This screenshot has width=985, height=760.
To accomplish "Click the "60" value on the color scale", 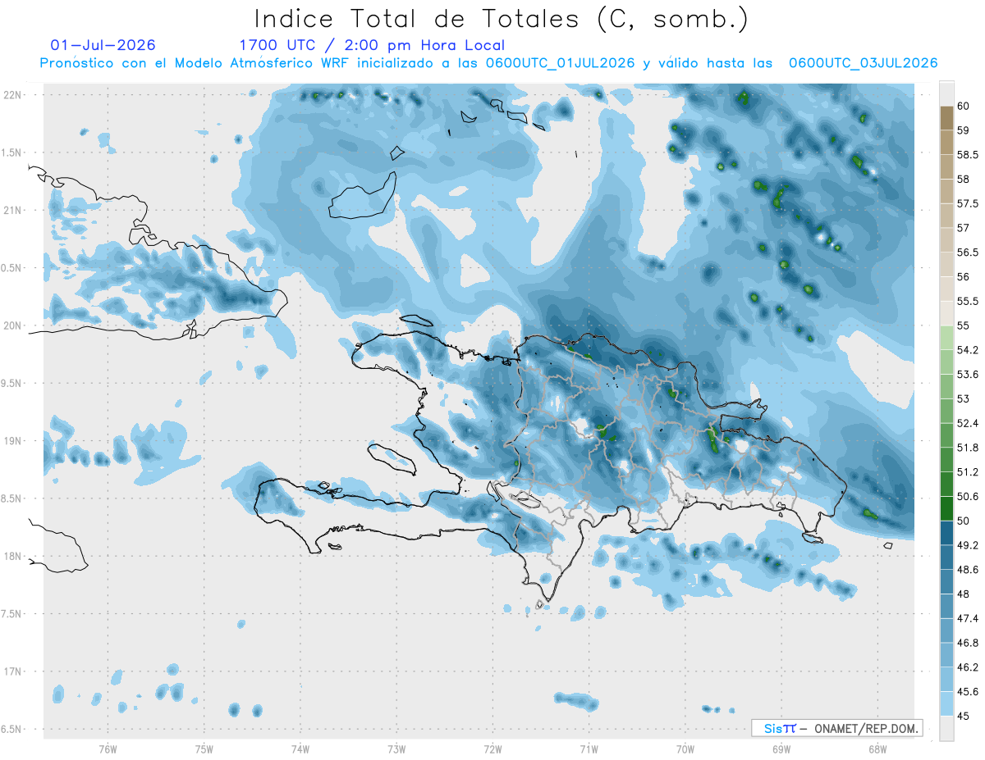I will (x=964, y=106).
